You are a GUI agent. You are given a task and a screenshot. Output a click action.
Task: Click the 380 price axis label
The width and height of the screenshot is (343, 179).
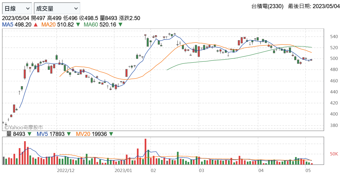click(x=334, y=125)
